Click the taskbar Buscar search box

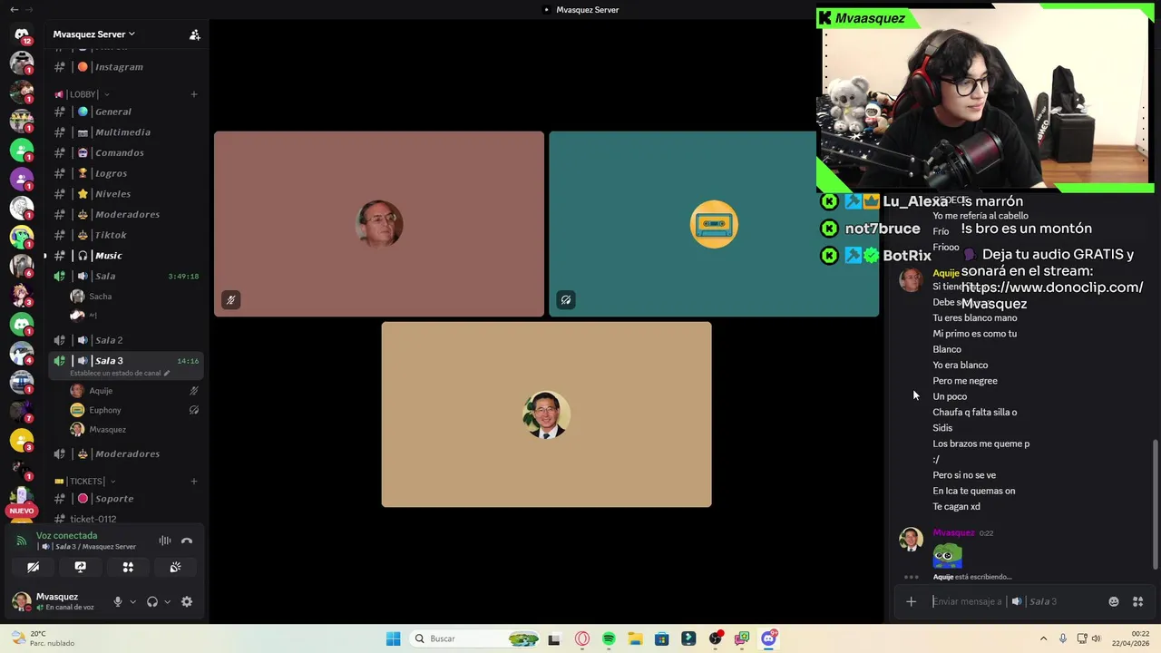click(474, 638)
